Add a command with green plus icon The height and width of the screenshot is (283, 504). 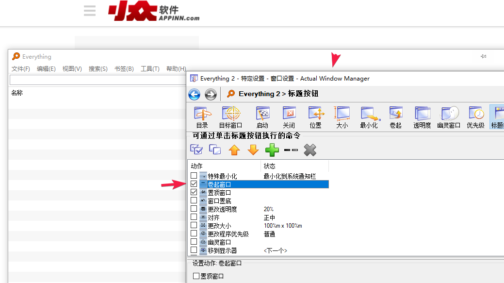[x=272, y=150]
